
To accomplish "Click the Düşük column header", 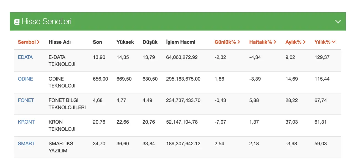I will coord(150,42).
